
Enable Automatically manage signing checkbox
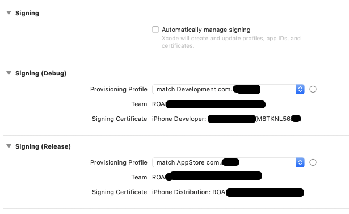pyautogui.click(x=155, y=30)
